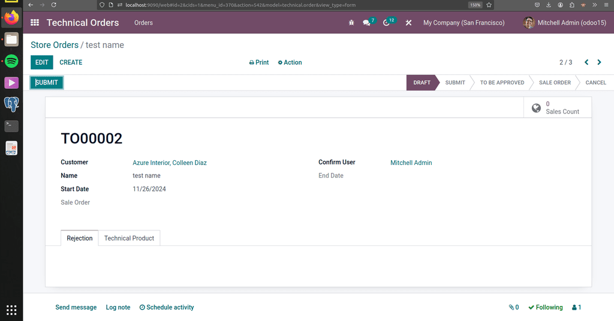Reload the page in browser
The image size is (614, 321).
tap(53, 5)
